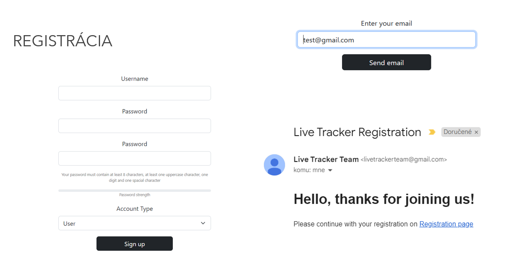Click the Send email button
The width and height of the screenshot is (524, 272).
[386, 62]
